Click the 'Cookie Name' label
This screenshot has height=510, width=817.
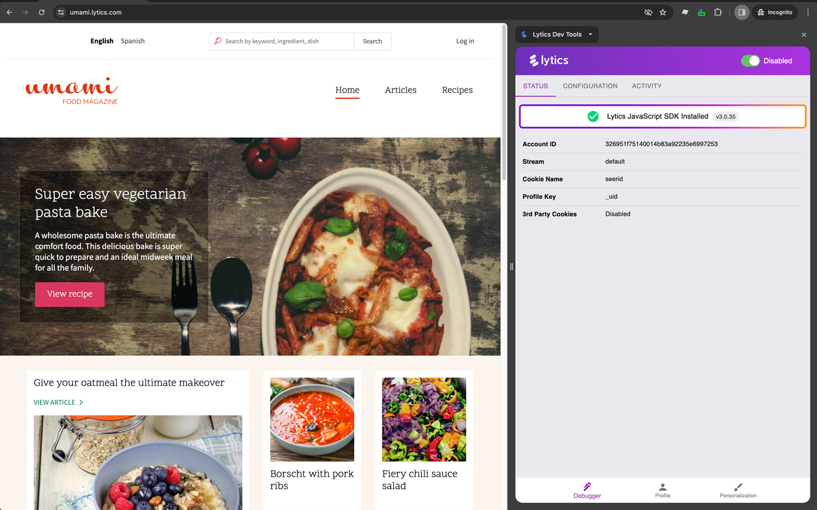click(543, 179)
